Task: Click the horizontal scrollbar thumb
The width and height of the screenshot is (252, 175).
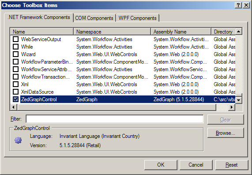Action: (x=117, y=107)
